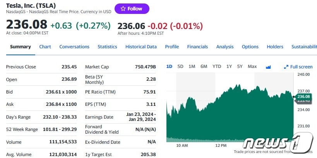Screen dimensions: 317x158
Task: Show the Max chart range
Action: pyautogui.click(x=252, y=66)
